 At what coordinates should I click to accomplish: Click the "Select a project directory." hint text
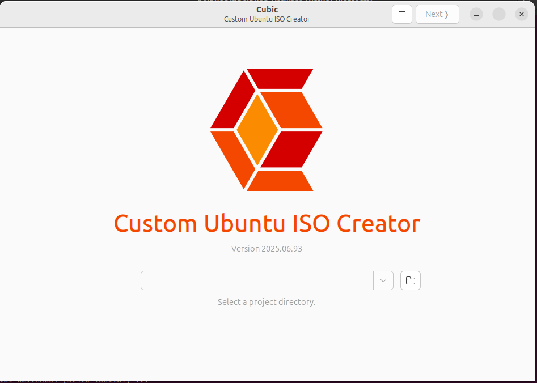pyautogui.click(x=267, y=302)
